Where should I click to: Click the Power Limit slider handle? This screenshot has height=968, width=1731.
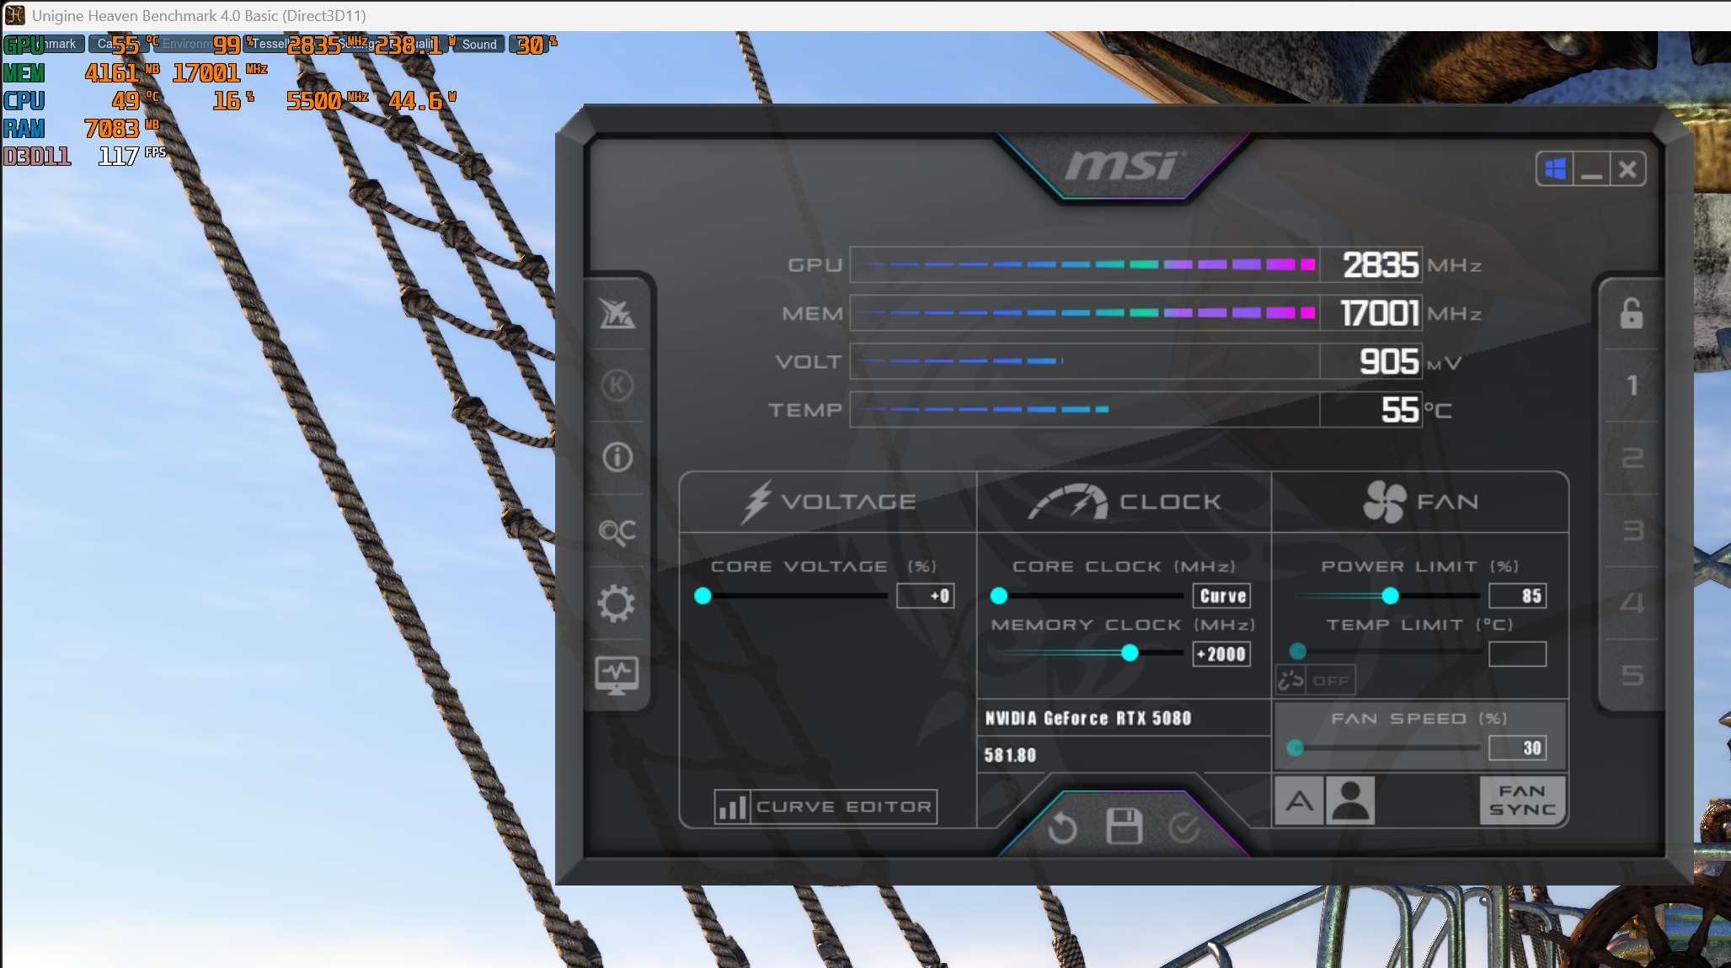1390,596
